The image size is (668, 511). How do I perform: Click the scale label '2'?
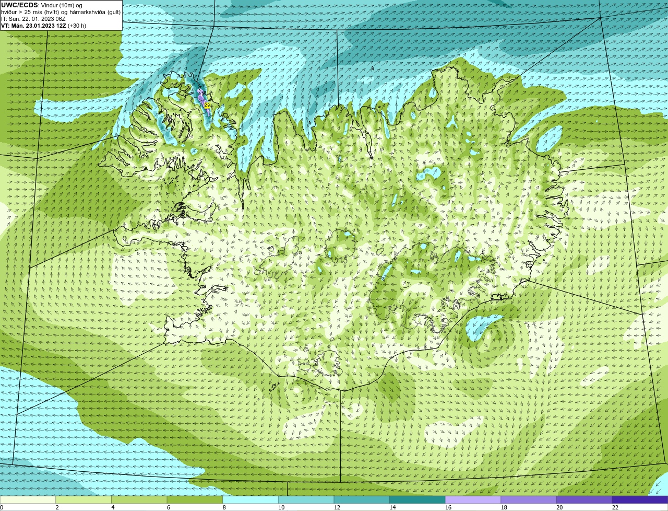click(x=57, y=507)
